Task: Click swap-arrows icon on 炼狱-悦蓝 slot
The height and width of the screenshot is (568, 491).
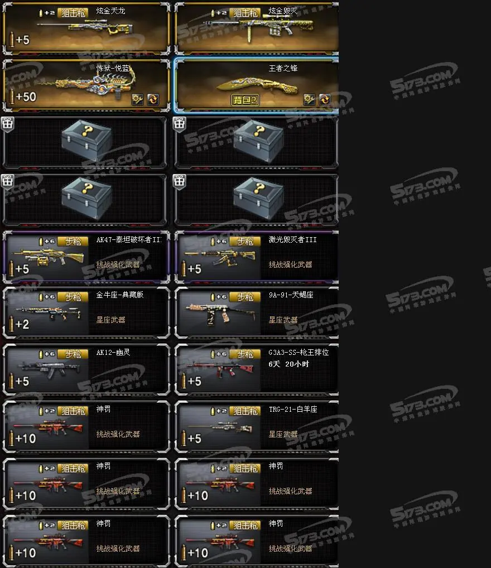Action: tap(153, 99)
